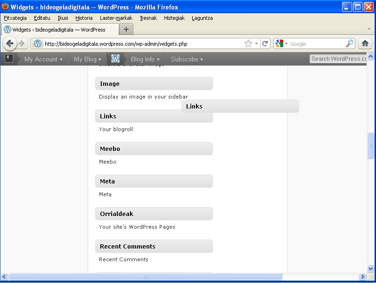376x283 pixels.
Task: Click the 'Recent Comments' description text
Action: click(123, 259)
